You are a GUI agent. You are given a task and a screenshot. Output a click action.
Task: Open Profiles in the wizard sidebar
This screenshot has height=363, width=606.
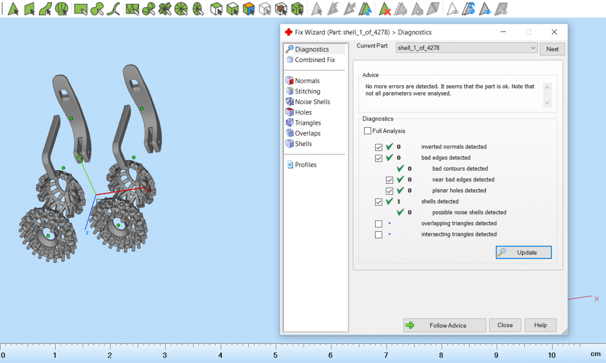[306, 165]
